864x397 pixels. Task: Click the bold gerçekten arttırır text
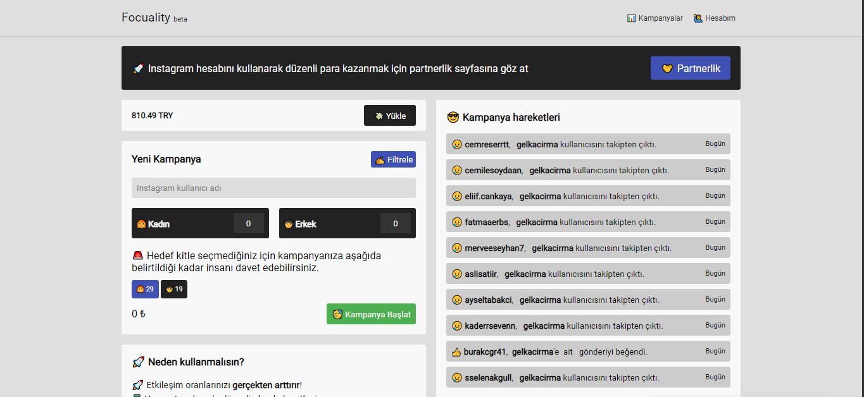pyautogui.click(x=266, y=385)
